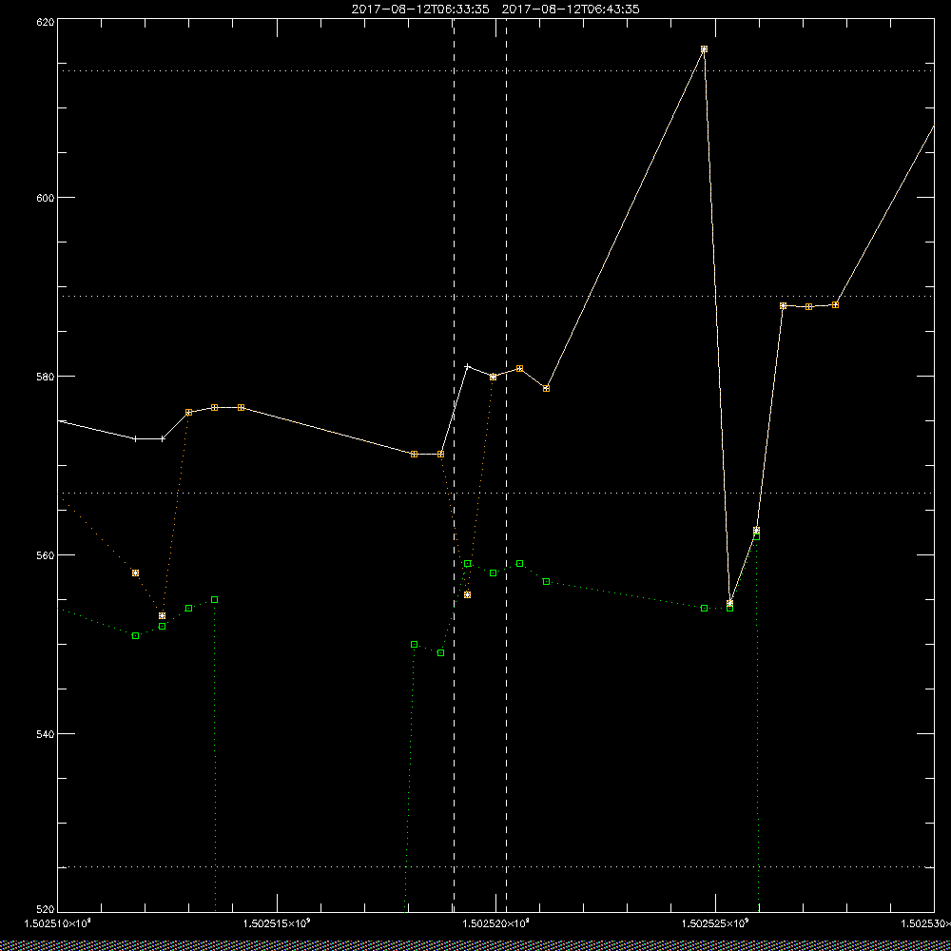Click the 2017-08-12T06:33:35 start timestamp in title
Screen dimensions: 951x951
(420, 10)
